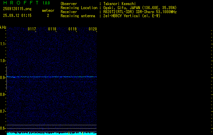The height and width of the screenshot is (135, 213).
Task: Click the second yellow tick in level strip
Action: coord(82,133)
